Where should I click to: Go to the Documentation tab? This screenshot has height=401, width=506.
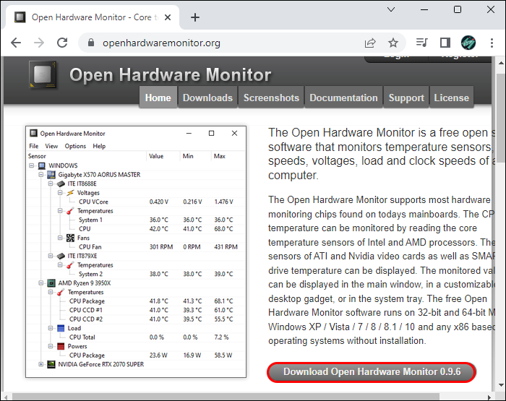343,98
